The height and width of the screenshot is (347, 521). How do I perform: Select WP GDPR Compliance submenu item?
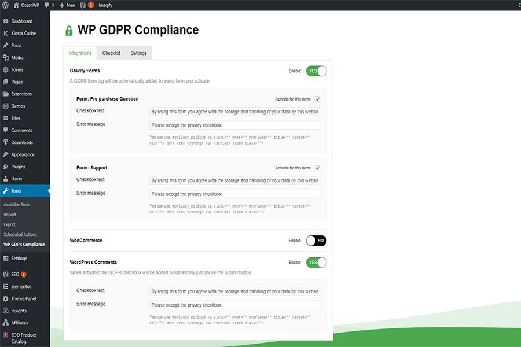click(24, 245)
